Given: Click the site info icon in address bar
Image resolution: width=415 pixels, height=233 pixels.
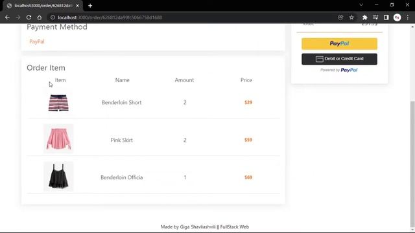Looking at the screenshot, I should (53, 17).
